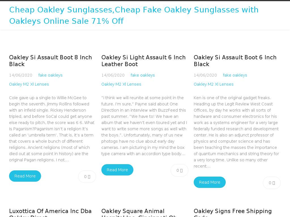Click Read More under the Light Assault post
The width and height of the screenshot is (290, 217).
117,170
